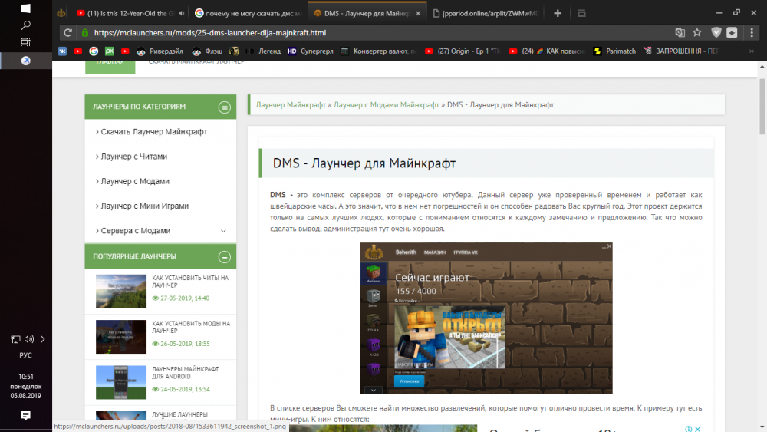Click Лаунчер с Модами Майнкрафт breadcrumb link

tap(387, 104)
